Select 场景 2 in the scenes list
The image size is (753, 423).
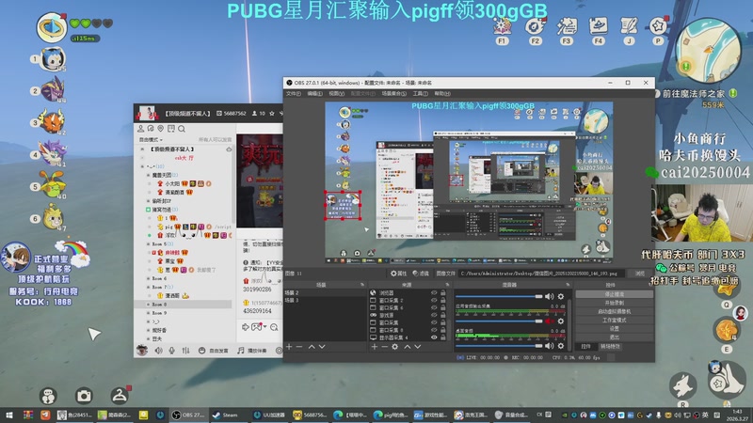pyautogui.click(x=325, y=292)
